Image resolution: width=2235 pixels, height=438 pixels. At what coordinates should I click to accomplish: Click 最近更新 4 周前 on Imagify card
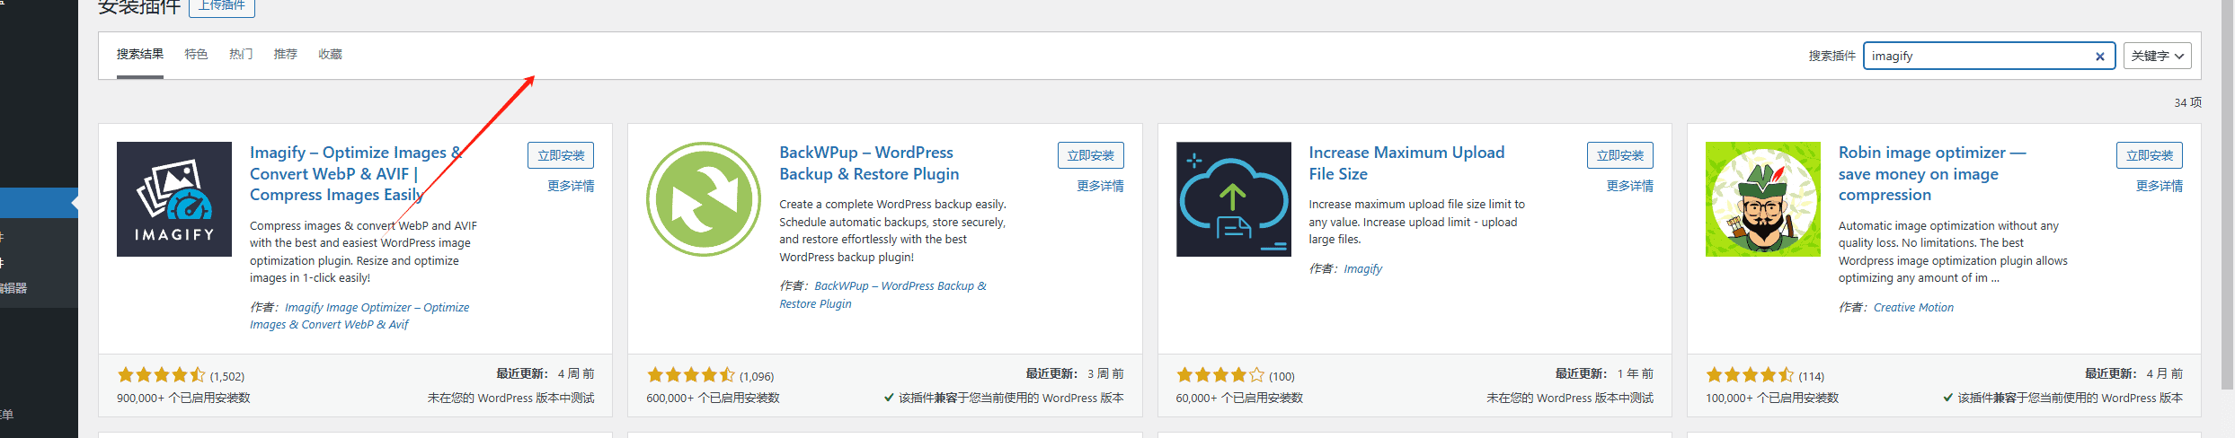(x=545, y=373)
